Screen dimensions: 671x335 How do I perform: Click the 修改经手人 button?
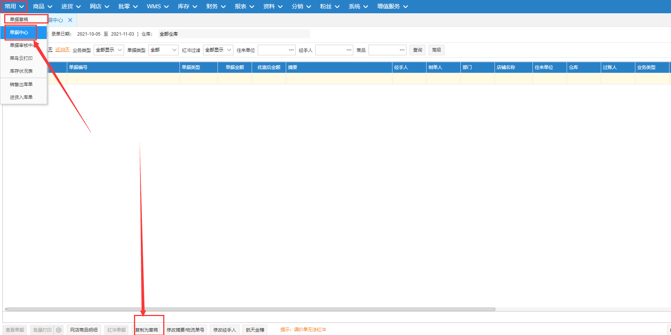pos(225,330)
